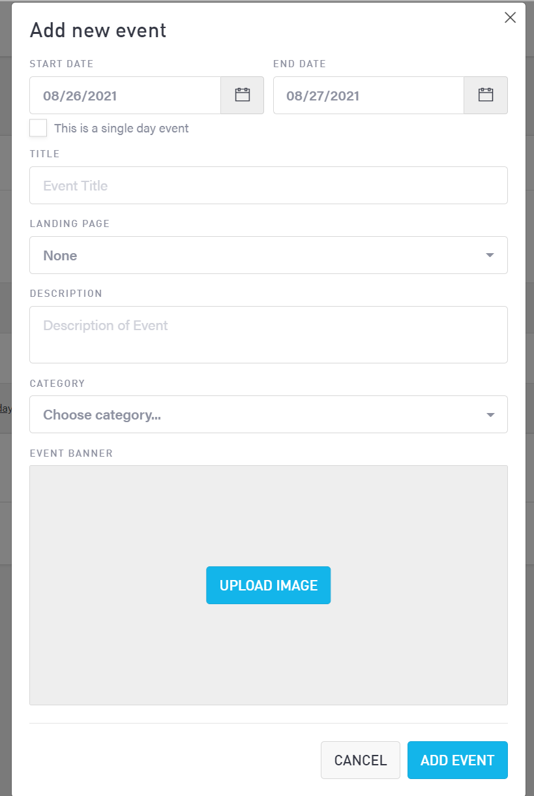
Task: Cancel the new event dialog
Action: coord(361,760)
